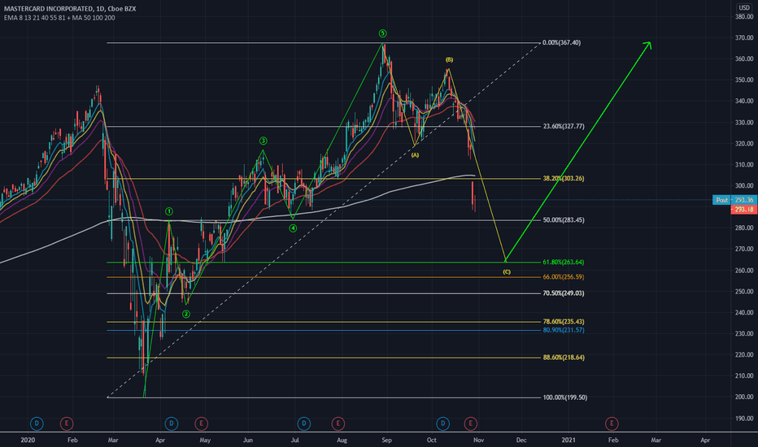Select the 88.60%(218.64) Fibonacci level label
Image resolution: width=758 pixels, height=447 pixels.
[564, 358]
